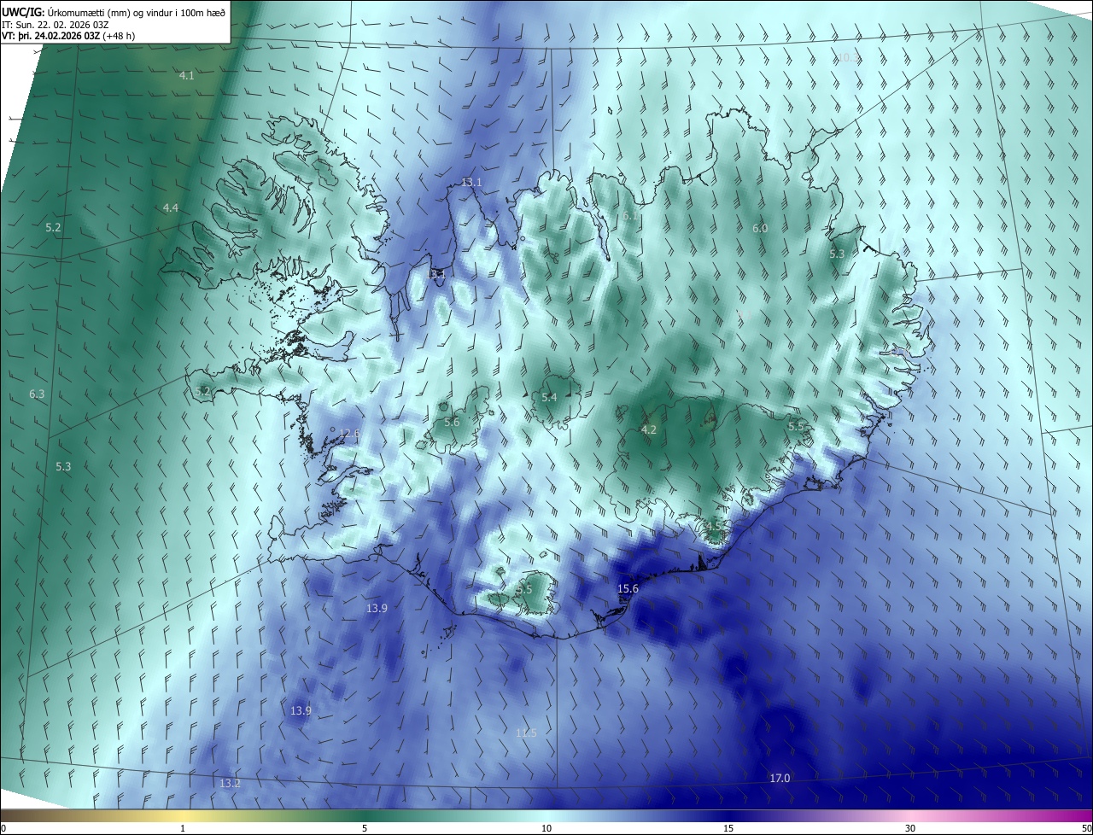
Task: Click the 10 label on the color scale
Action: 546,828
